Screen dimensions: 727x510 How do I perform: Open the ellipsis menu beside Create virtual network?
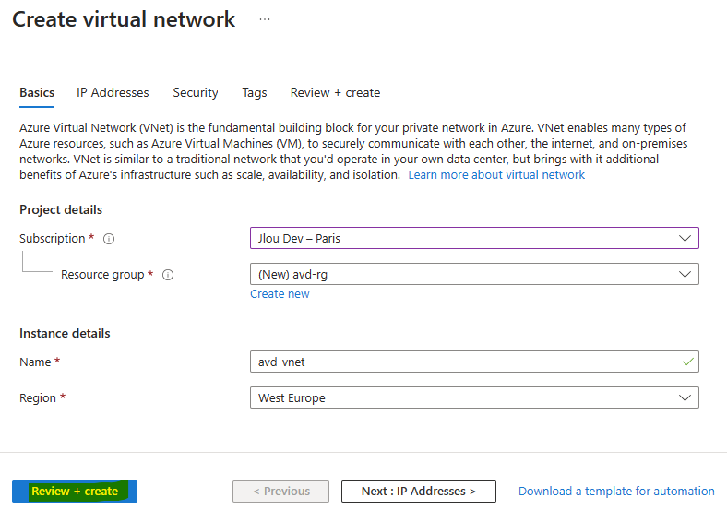pos(265,19)
